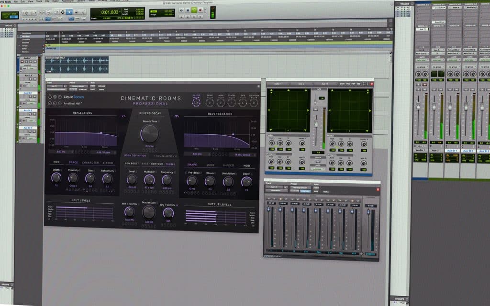Image resolution: width=490 pixels, height=306 pixels.
Task: Select the MOD tab under Reflections
Action: pyautogui.click(x=56, y=162)
